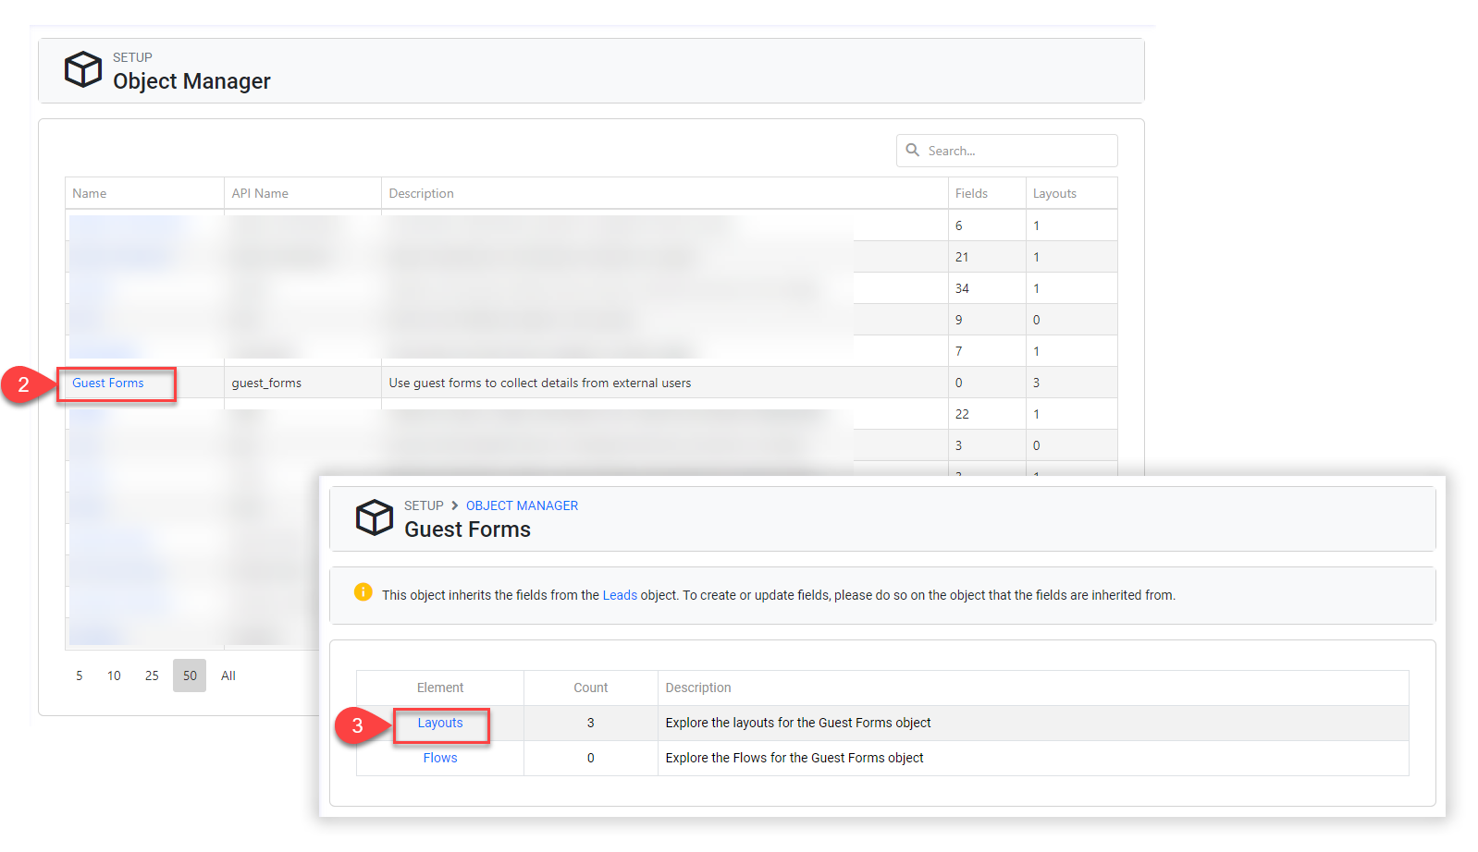1478x852 pixels.
Task: Open Flows for Guest Forms
Action: point(440,758)
